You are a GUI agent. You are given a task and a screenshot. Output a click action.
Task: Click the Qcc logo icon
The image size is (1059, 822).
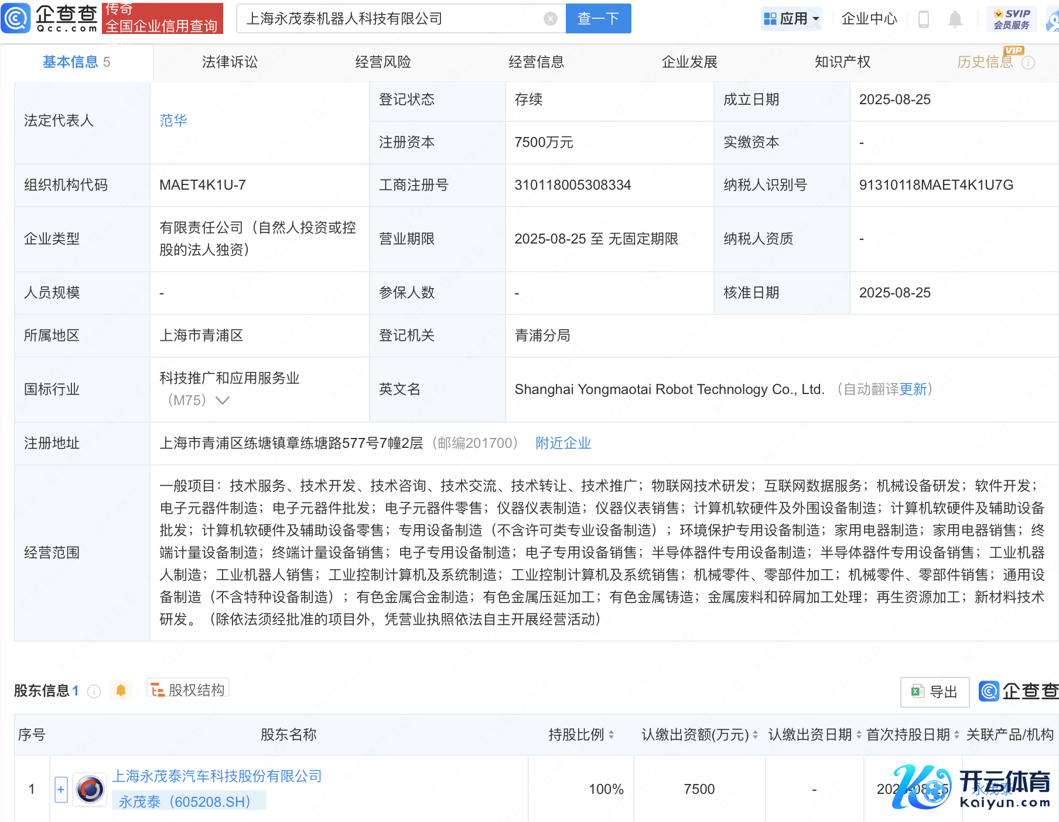pos(16,18)
